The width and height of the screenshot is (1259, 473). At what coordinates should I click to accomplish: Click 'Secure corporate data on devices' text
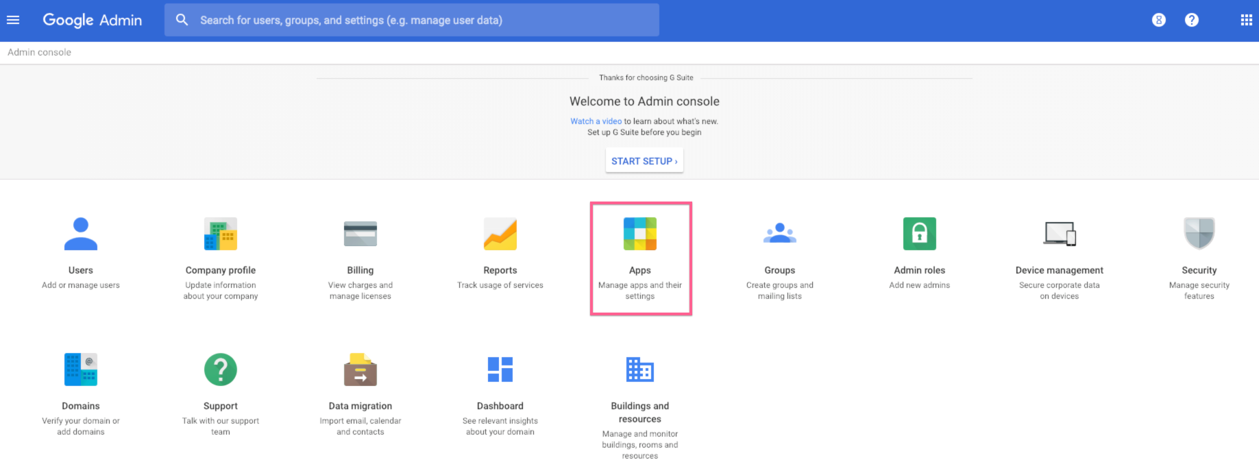coord(1060,291)
